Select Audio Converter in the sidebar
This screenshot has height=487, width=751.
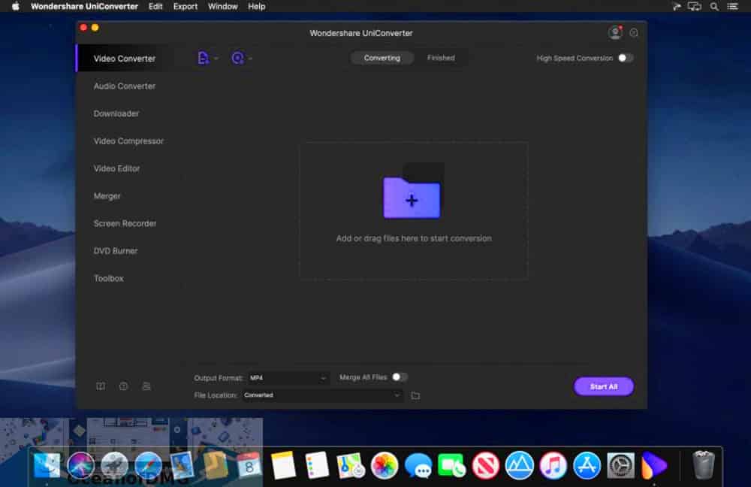pos(125,86)
